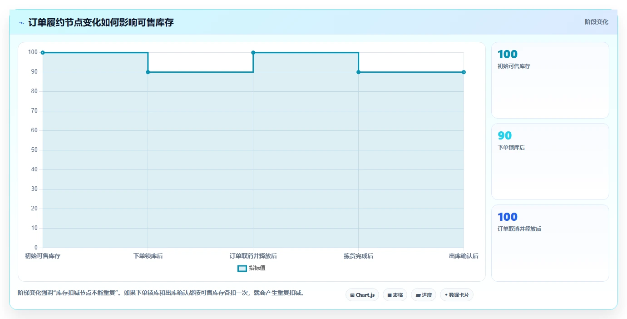Click the data point at 出库确认后
The image size is (627, 319).
click(464, 72)
